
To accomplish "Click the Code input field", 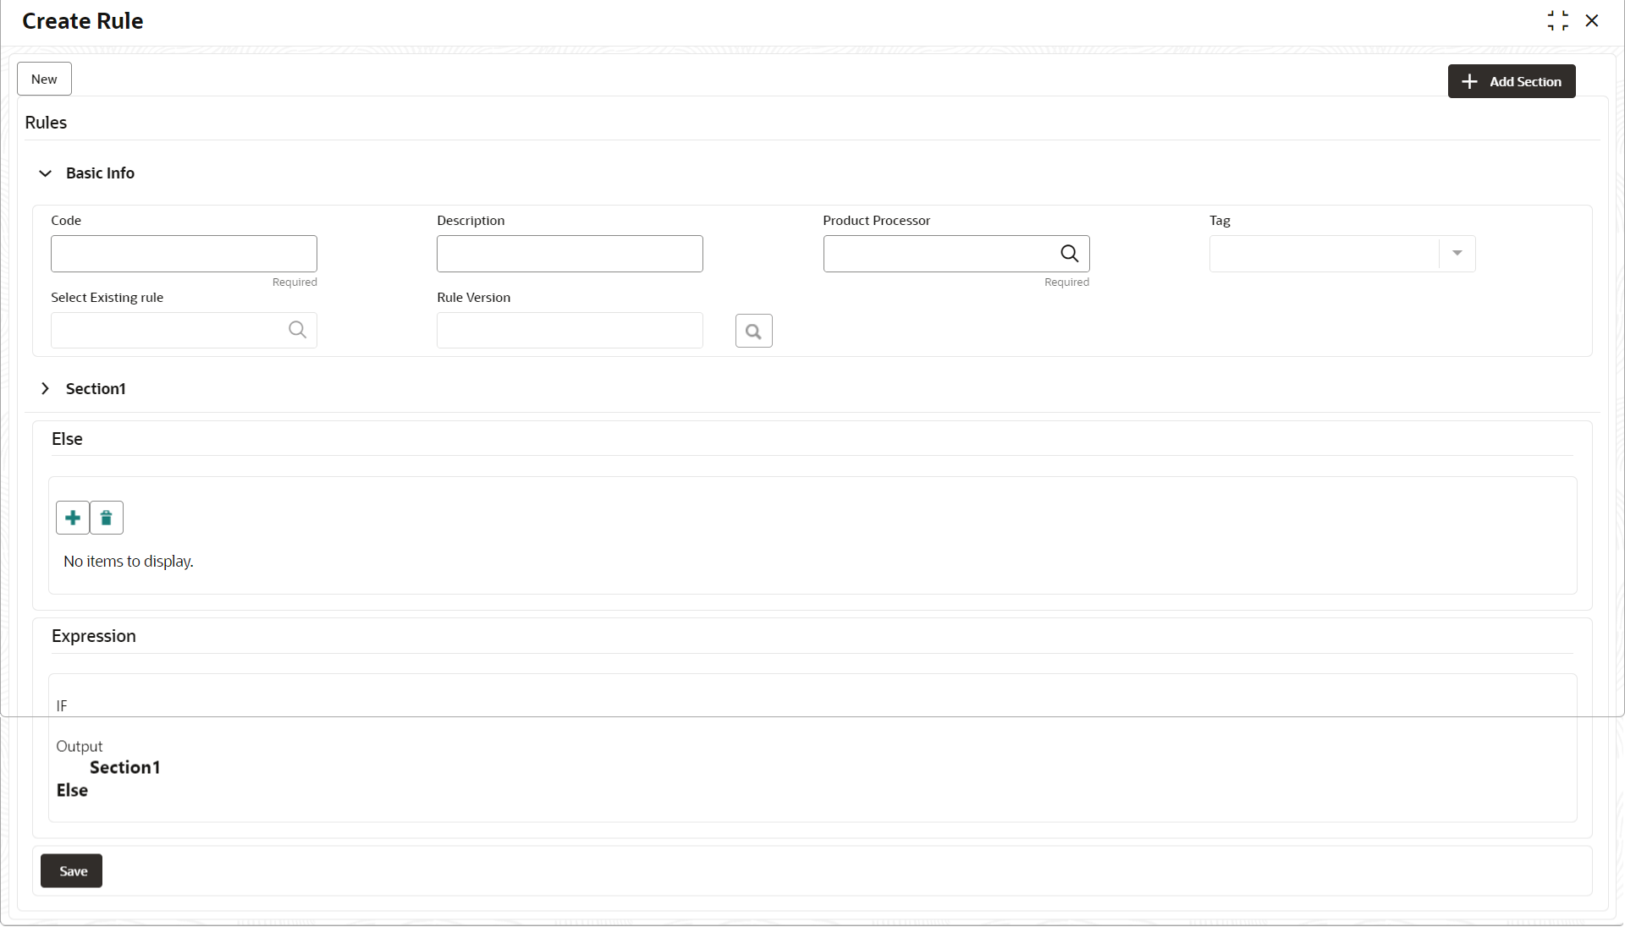I will [183, 253].
